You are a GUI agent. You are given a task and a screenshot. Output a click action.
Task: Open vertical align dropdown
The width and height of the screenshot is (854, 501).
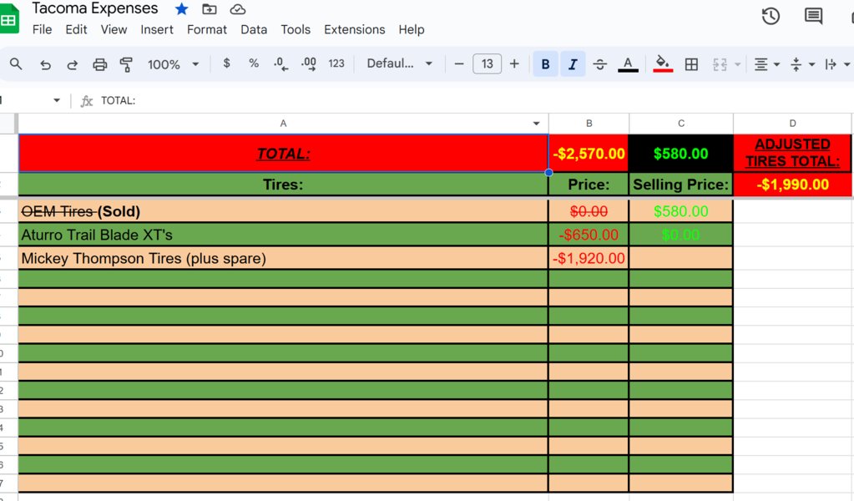click(801, 64)
